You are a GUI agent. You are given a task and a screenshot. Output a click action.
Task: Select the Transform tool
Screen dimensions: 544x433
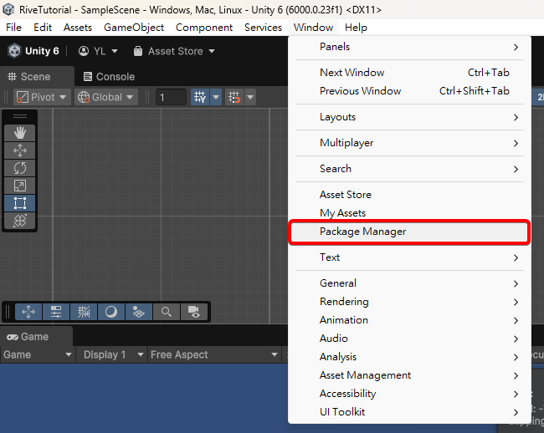point(20,221)
